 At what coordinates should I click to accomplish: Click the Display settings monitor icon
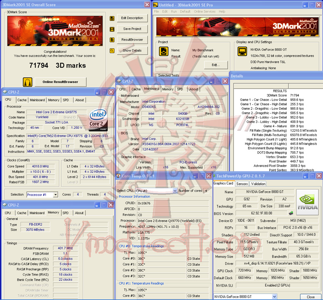point(242,51)
